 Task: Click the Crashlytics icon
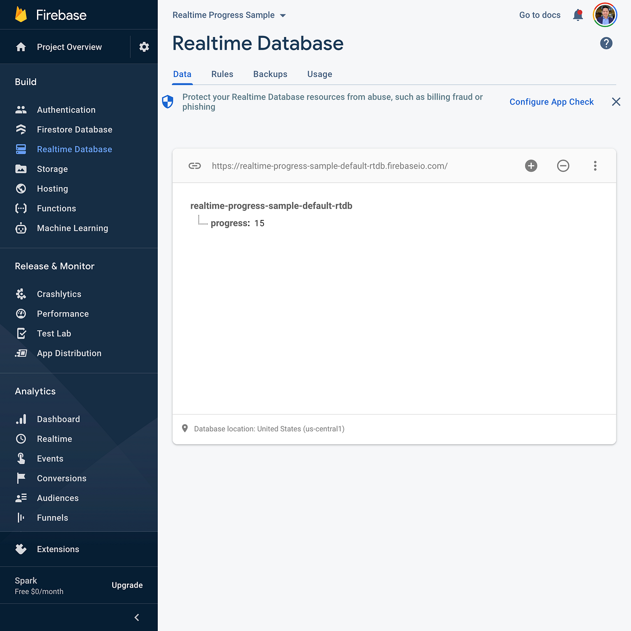(21, 293)
